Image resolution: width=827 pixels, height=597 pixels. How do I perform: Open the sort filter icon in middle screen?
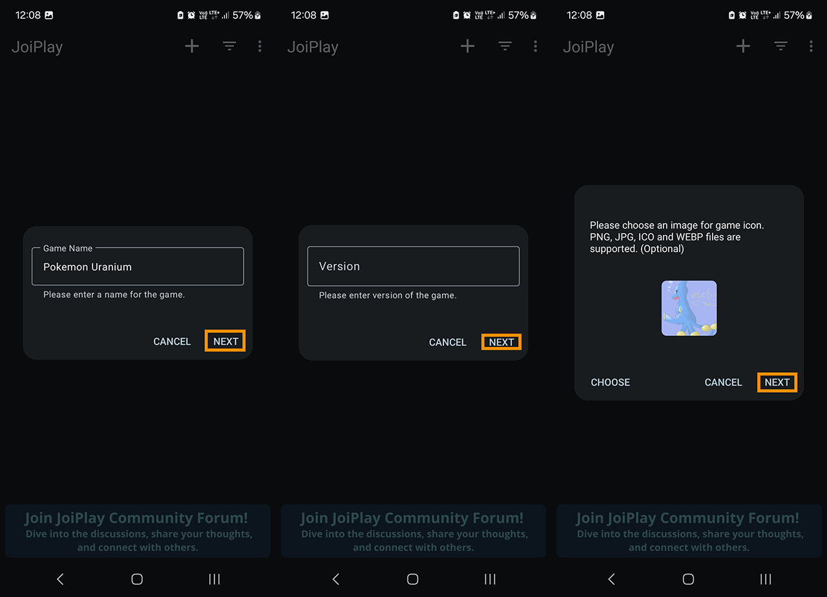click(505, 46)
